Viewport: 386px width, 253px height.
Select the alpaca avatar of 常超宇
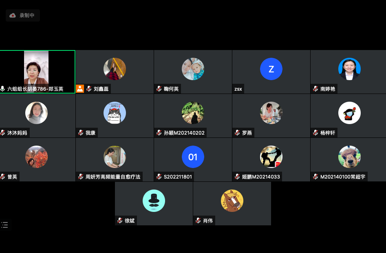point(349,157)
